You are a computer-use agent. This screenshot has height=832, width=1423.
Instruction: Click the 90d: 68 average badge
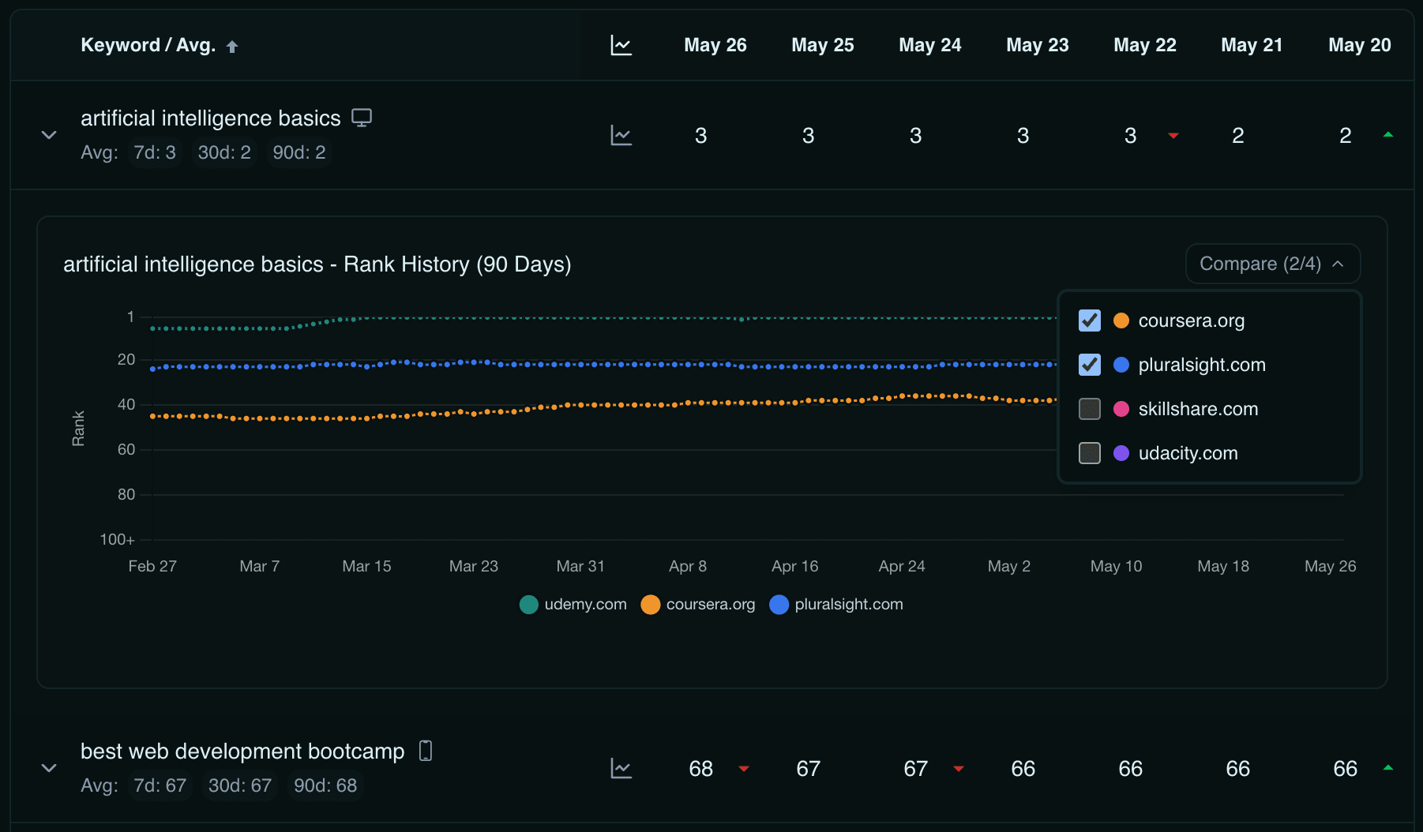tap(325, 785)
